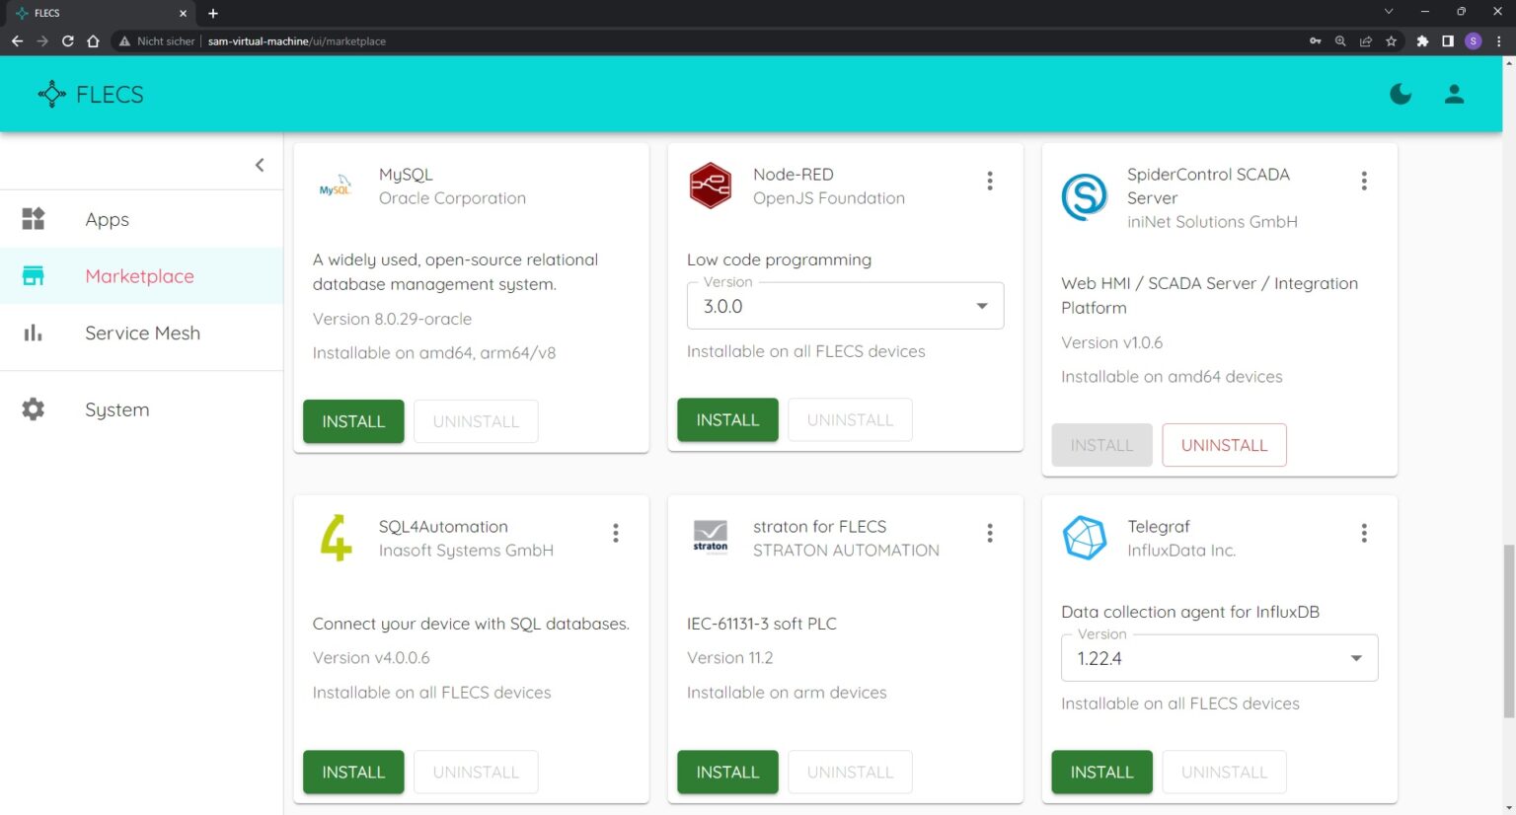Switch to the Apps section
This screenshot has height=815, width=1516.
[107, 219]
